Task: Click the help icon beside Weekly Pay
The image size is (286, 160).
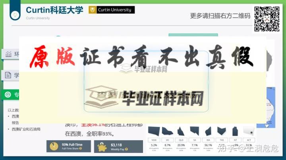Action: point(126,149)
